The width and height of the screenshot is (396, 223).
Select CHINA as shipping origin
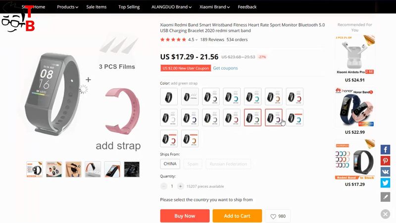coord(170,164)
